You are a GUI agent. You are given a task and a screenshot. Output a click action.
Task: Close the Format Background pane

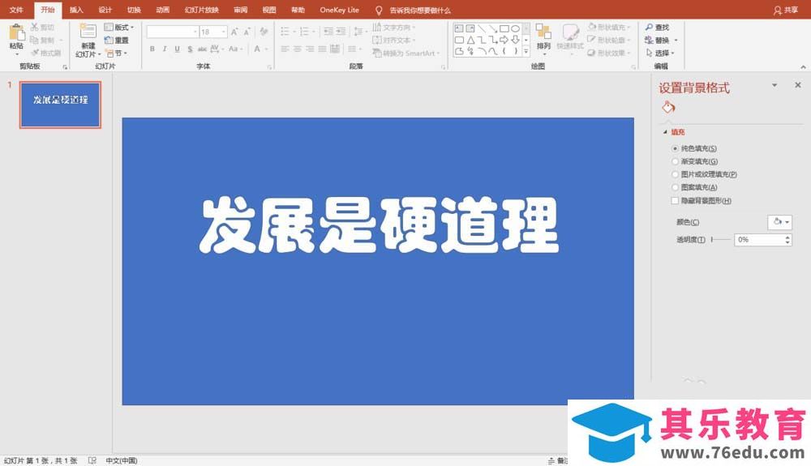click(x=798, y=85)
